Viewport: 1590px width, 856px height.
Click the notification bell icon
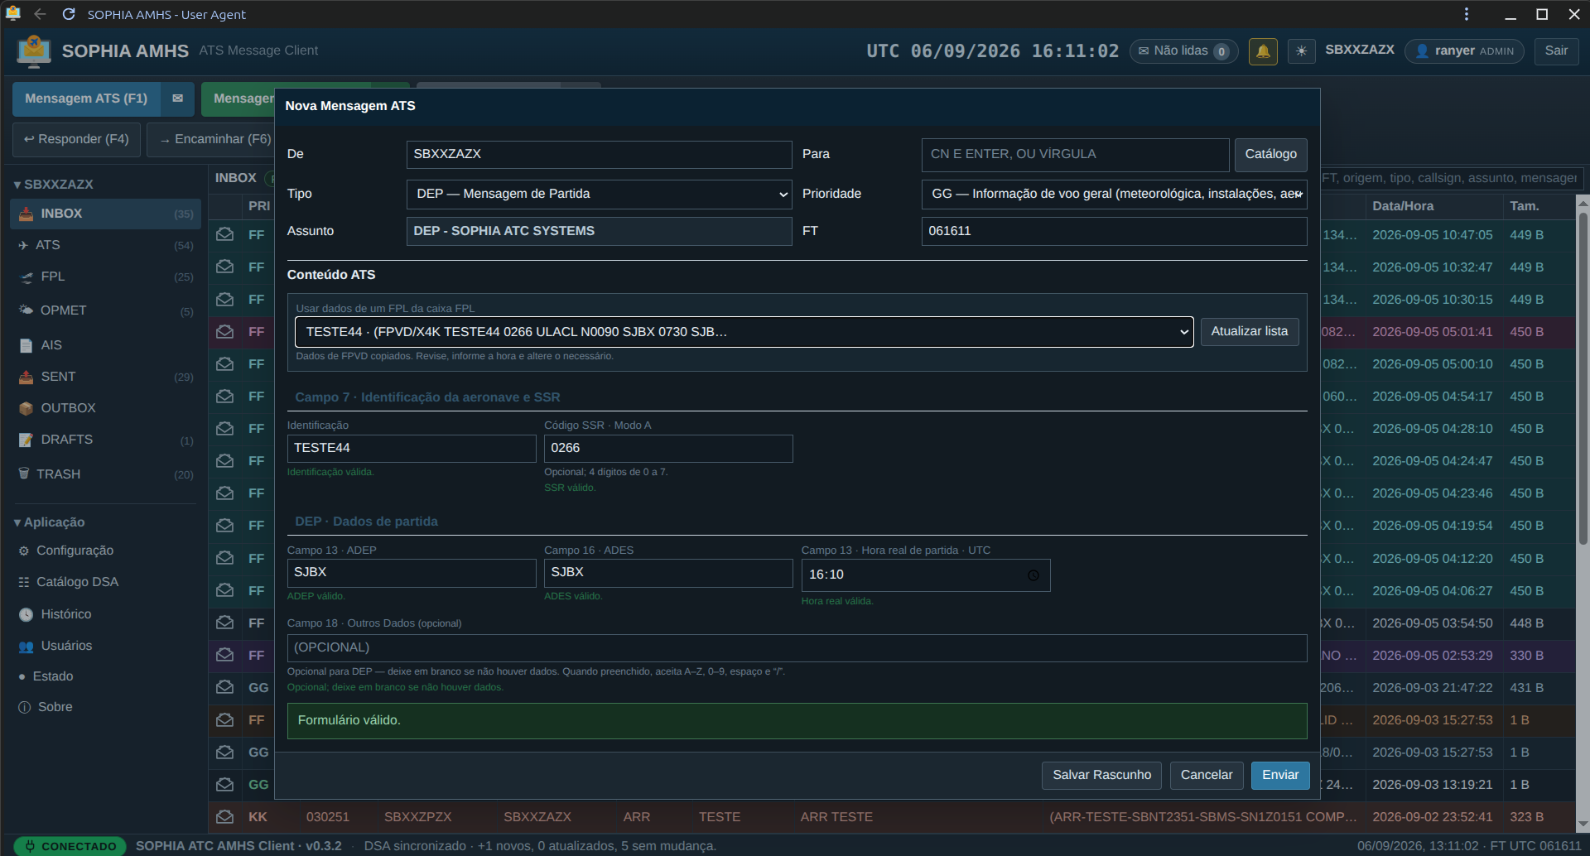click(x=1263, y=51)
